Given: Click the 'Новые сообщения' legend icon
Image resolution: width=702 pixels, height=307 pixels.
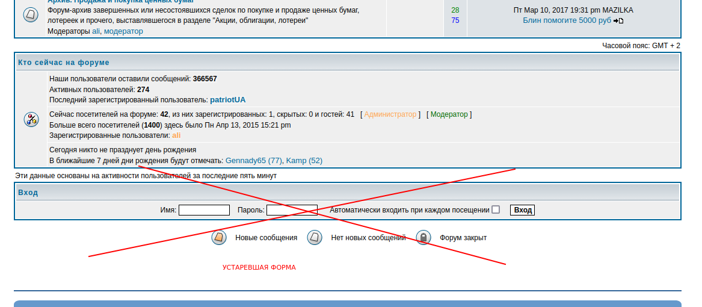Looking at the screenshot, I should pos(219,238).
